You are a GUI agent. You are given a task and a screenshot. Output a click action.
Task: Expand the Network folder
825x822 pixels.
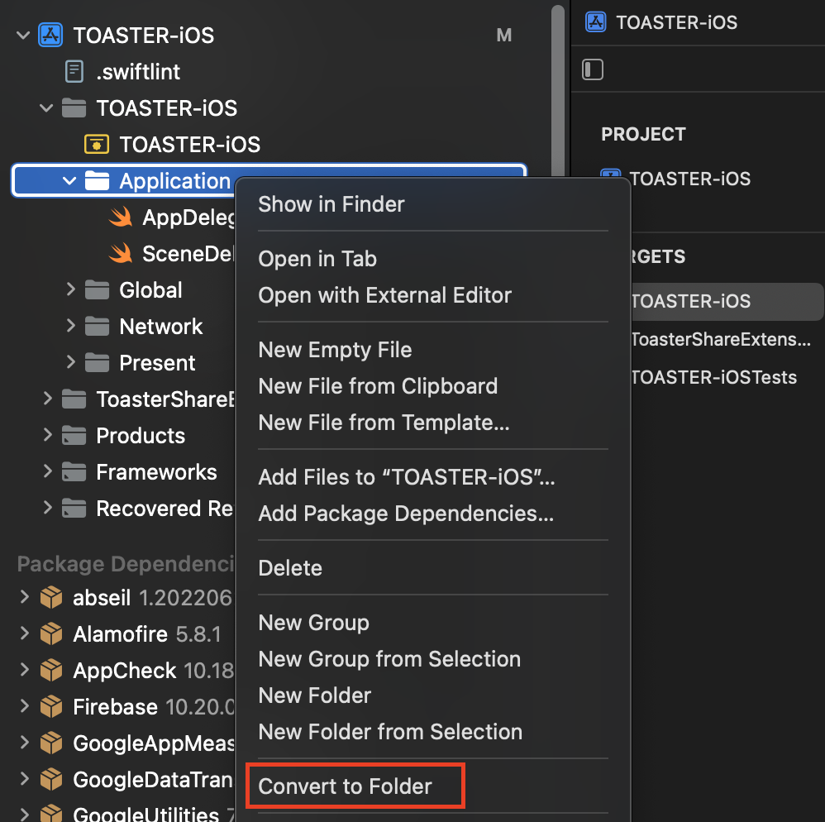[x=70, y=325]
